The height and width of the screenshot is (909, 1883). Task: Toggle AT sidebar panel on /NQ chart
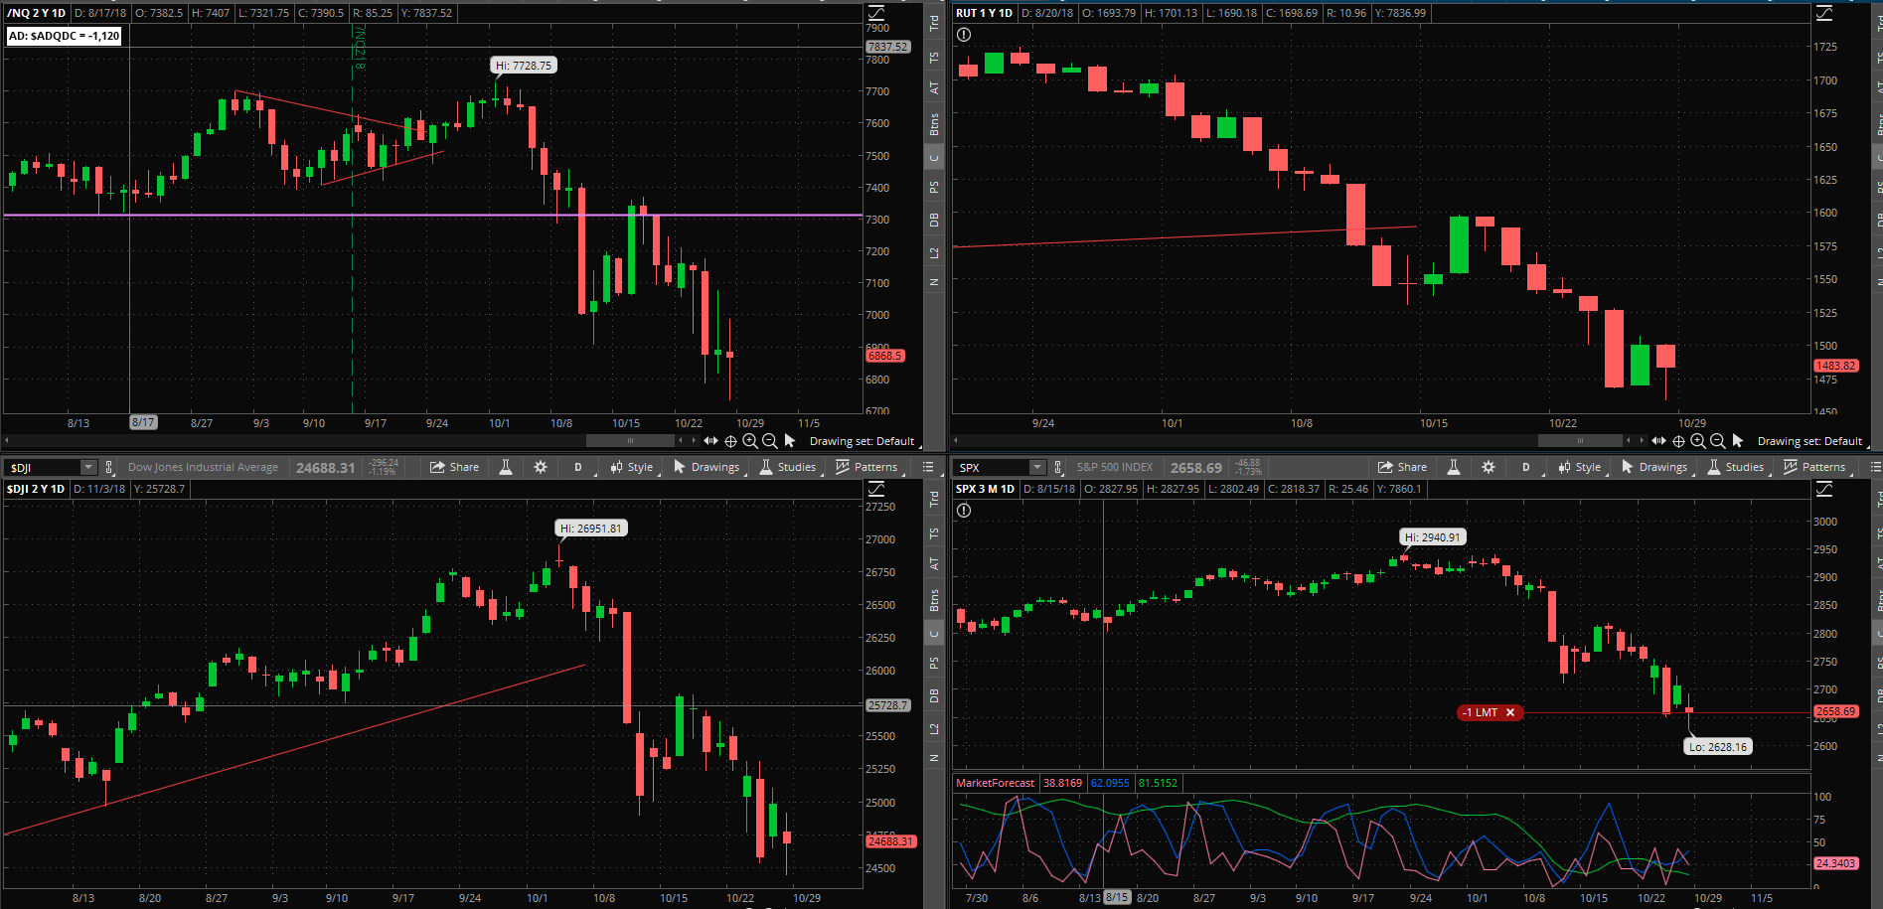[934, 88]
